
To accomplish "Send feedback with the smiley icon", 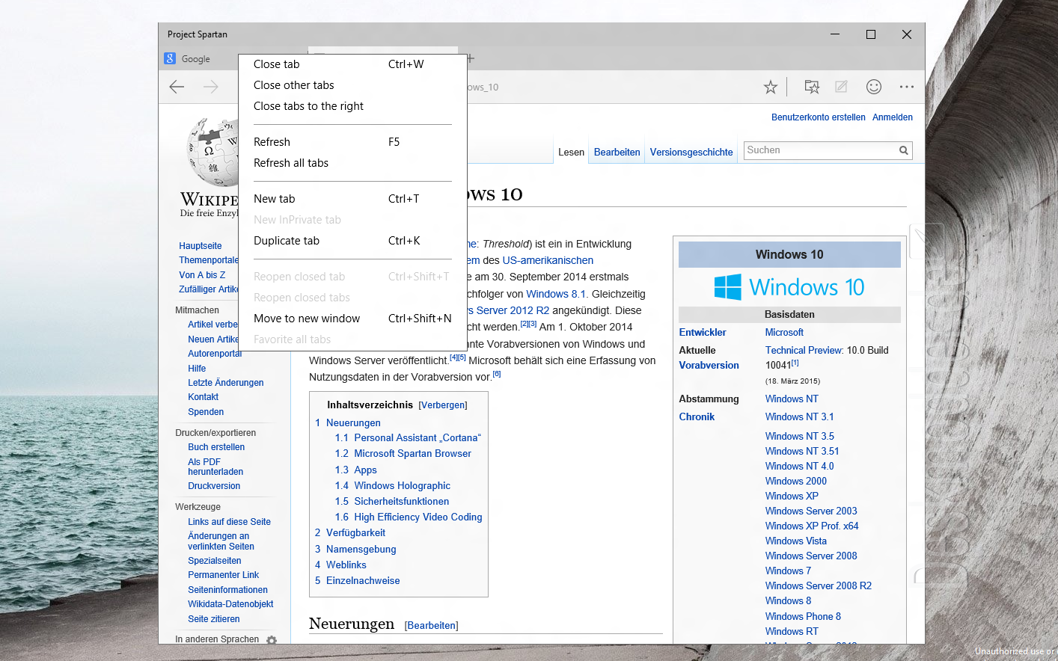I will [x=873, y=87].
